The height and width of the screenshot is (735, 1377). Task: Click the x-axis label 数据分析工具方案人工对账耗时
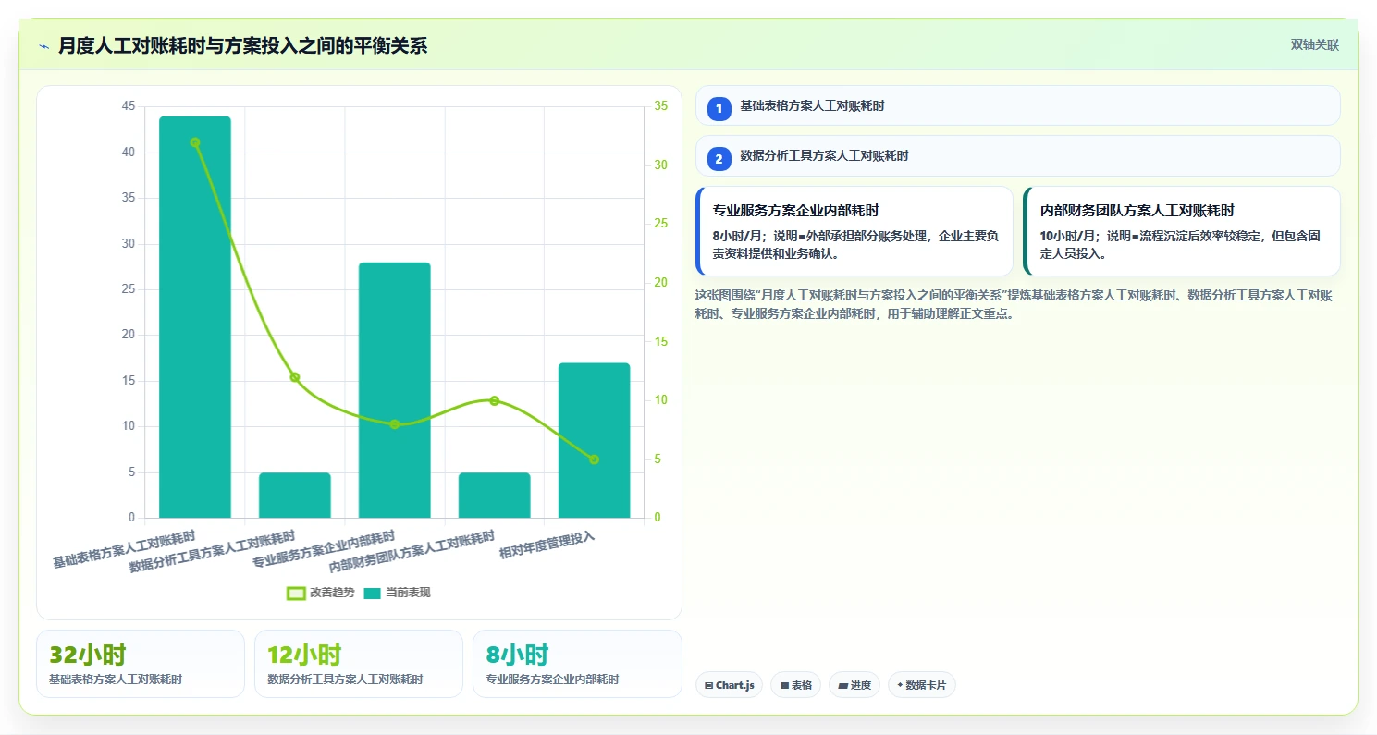(212, 552)
